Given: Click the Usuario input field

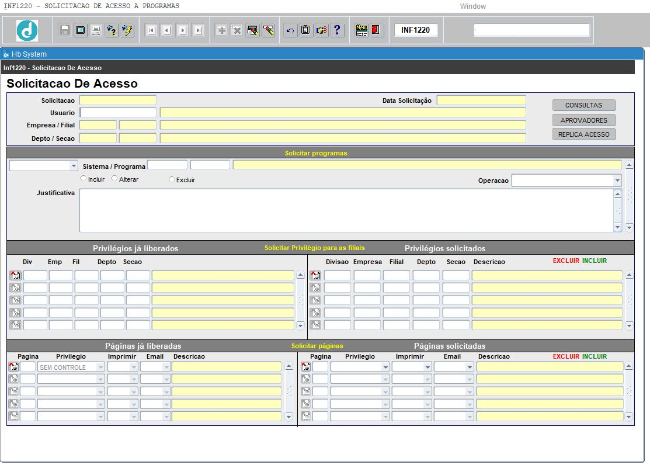Looking at the screenshot, I should [118, 112].
